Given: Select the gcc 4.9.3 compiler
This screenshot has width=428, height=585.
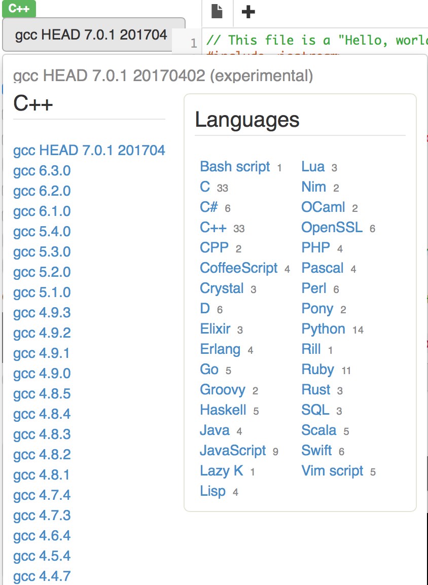Looking at the screenshot, I should (x=42, y=313).
